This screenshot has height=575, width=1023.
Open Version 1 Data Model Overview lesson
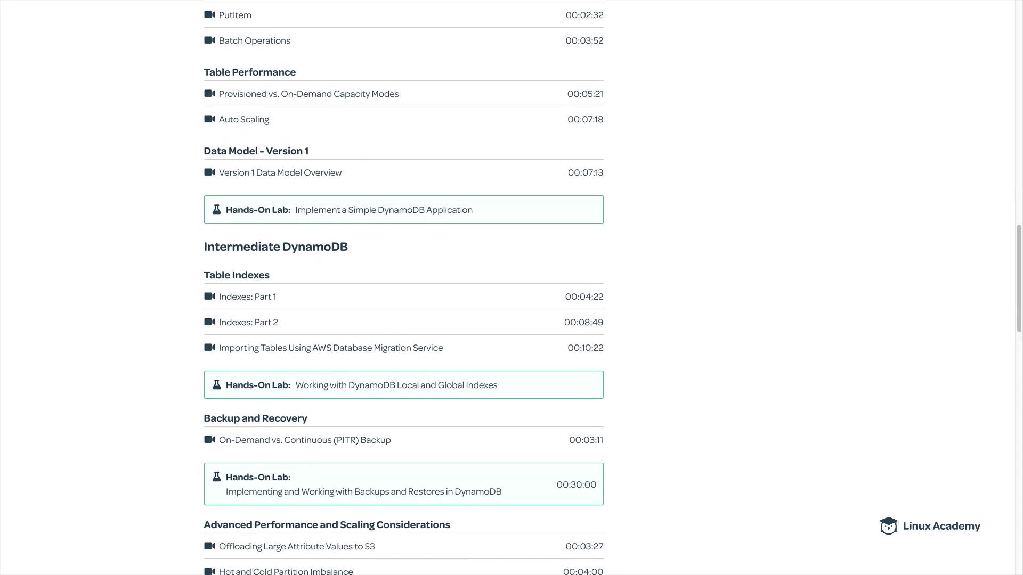[x=280, y=173]
